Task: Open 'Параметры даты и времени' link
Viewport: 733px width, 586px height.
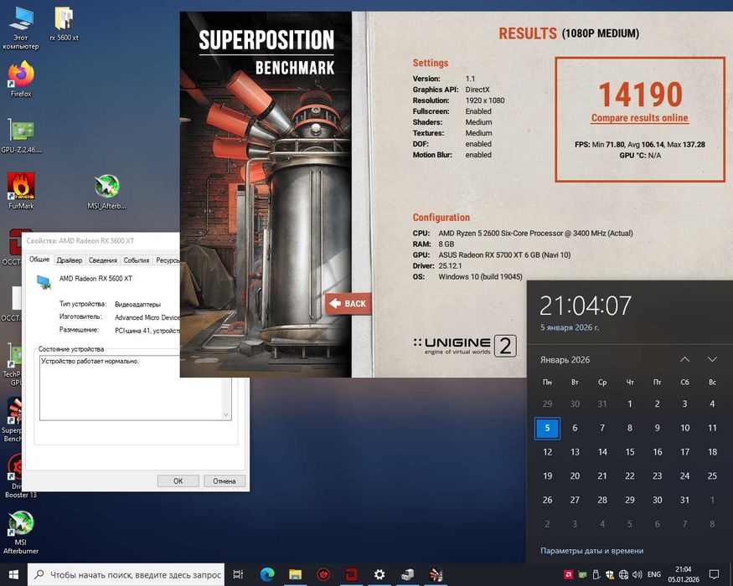Action: point(591,551)
